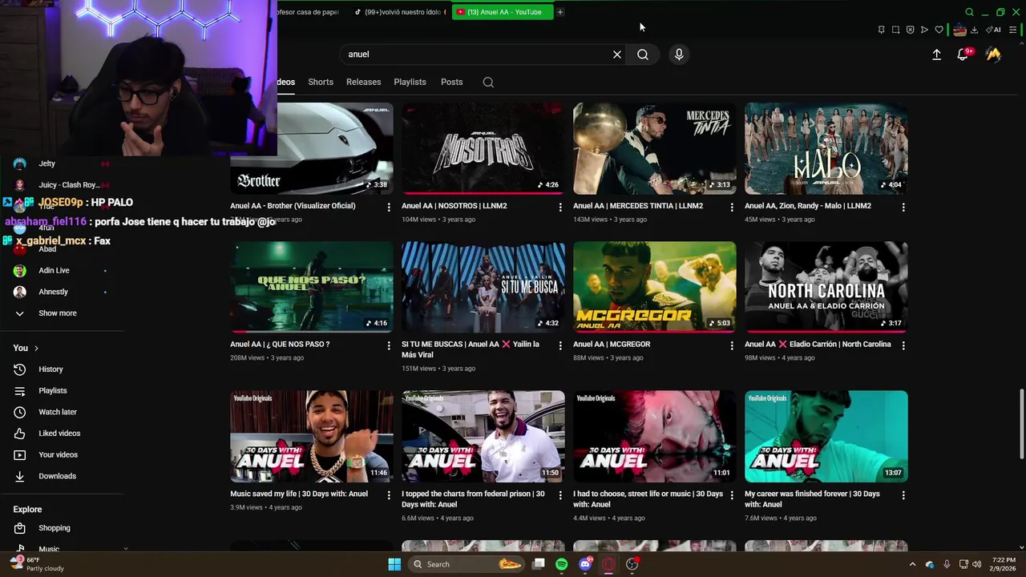
Task: Play the 'Malo' video thumbnail
Action: [x=826, y=148]
